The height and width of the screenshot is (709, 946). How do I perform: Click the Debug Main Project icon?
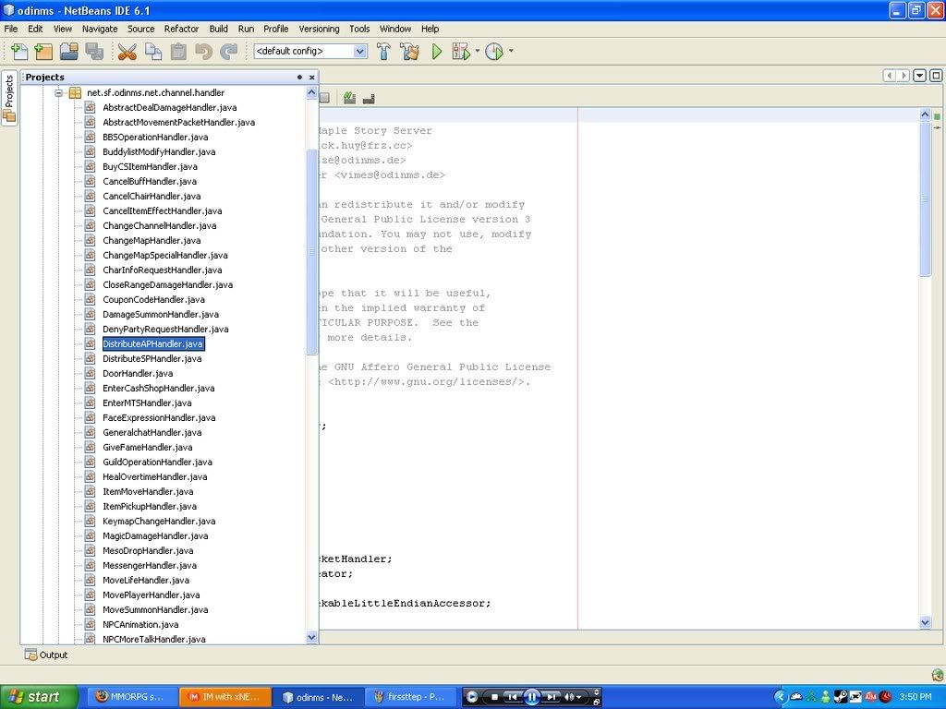click(x=460, y=52)
